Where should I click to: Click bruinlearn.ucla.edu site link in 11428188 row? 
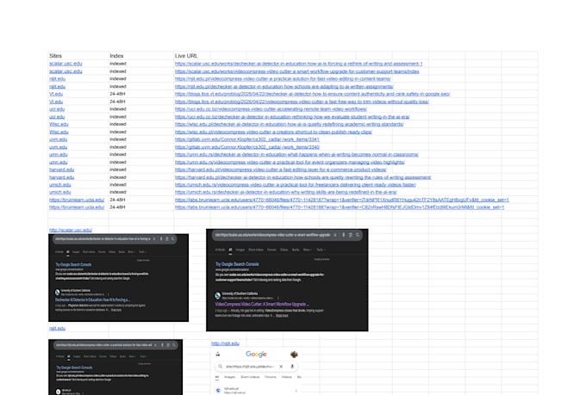(77, 207)
